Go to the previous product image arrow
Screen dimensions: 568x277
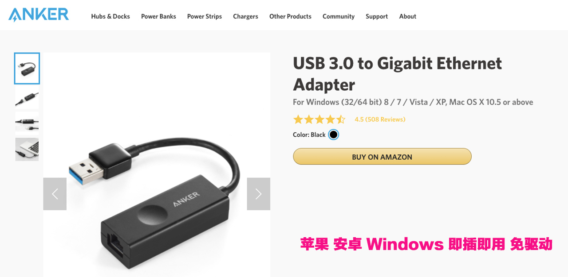(x=55, y=194)
